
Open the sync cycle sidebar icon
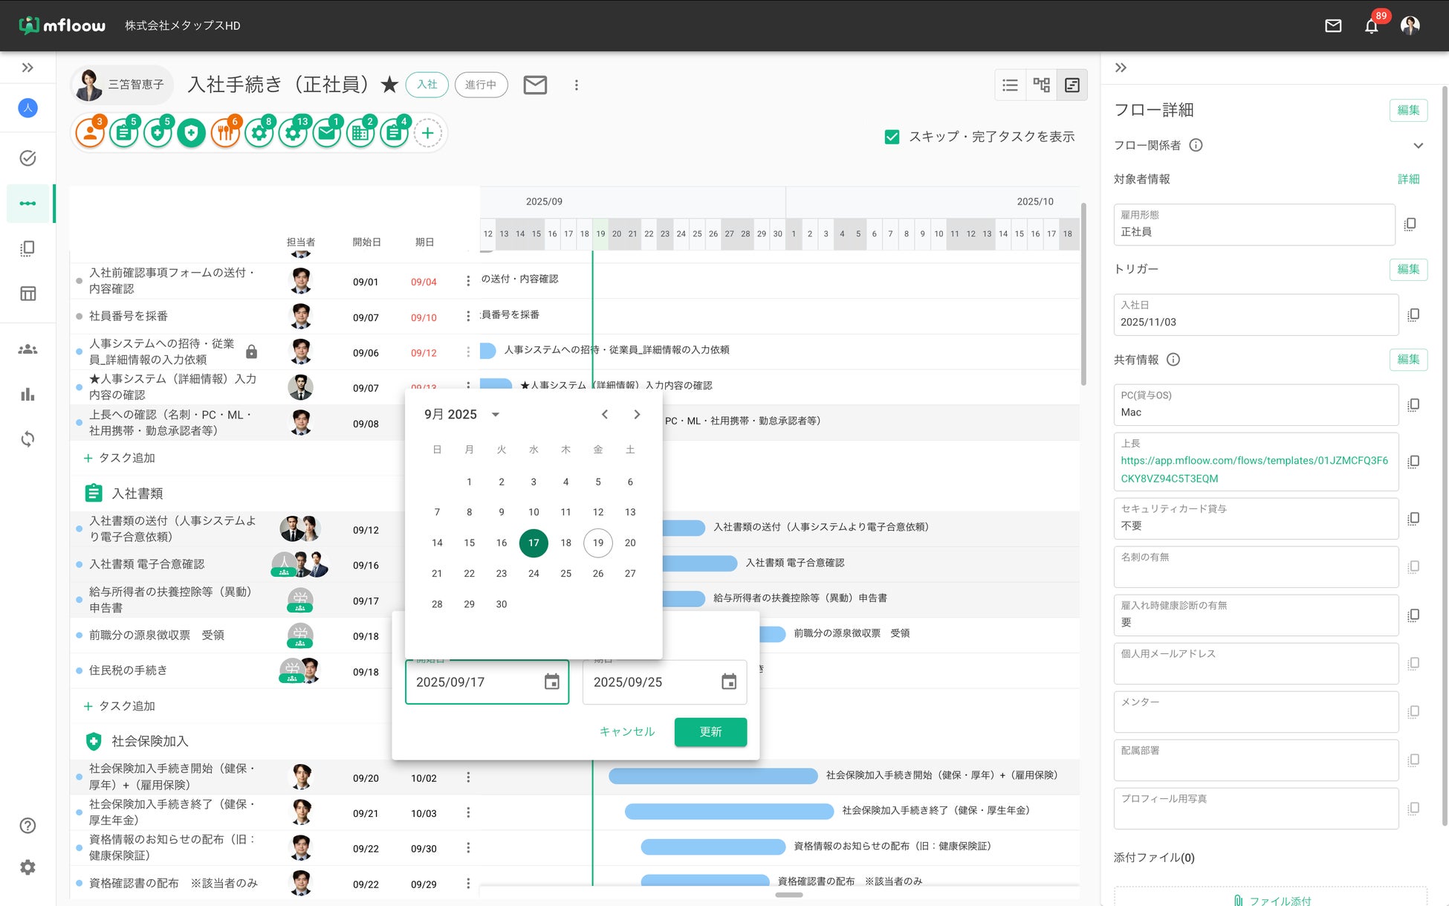click(27, 439)
